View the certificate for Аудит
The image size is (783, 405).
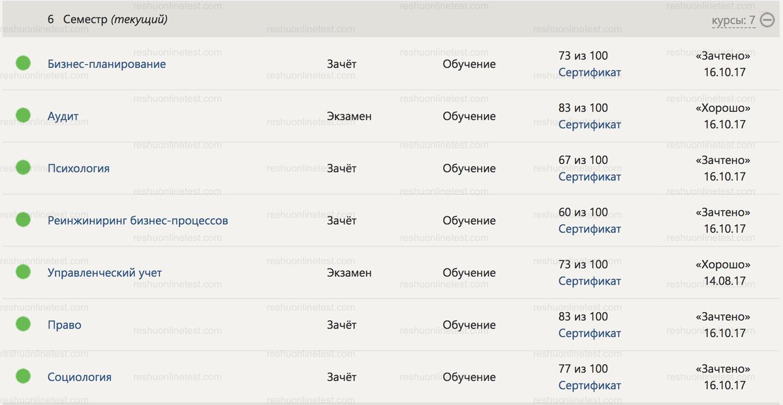click(x=589, y=124)
